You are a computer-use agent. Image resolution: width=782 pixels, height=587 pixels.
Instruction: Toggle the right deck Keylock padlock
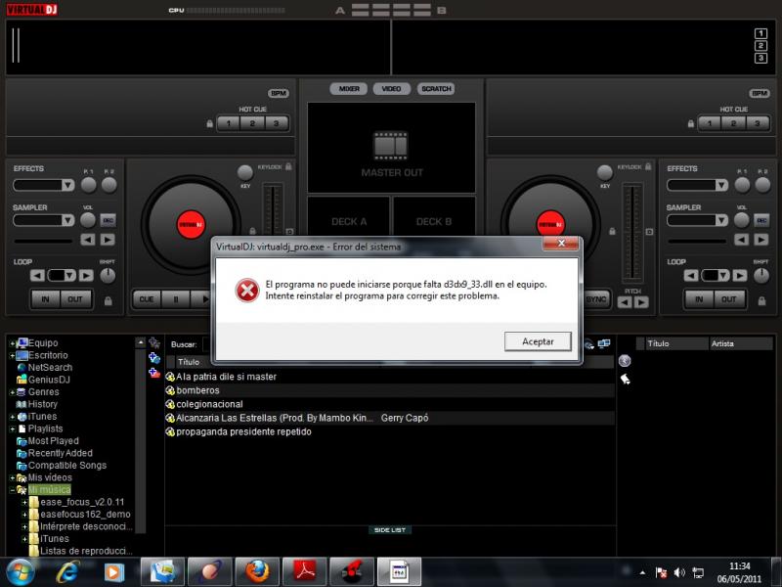coord(648,166)
